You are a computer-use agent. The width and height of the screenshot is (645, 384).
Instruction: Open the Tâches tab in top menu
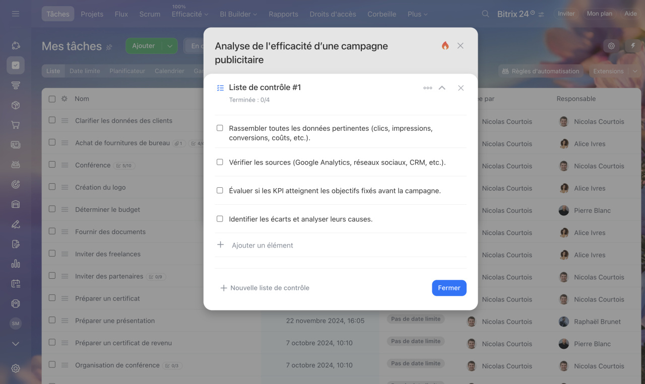58,14
